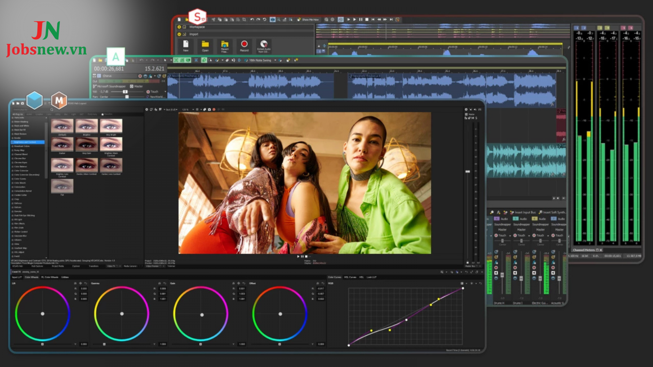Open track FX on mixer channel 5

(515, 262)
